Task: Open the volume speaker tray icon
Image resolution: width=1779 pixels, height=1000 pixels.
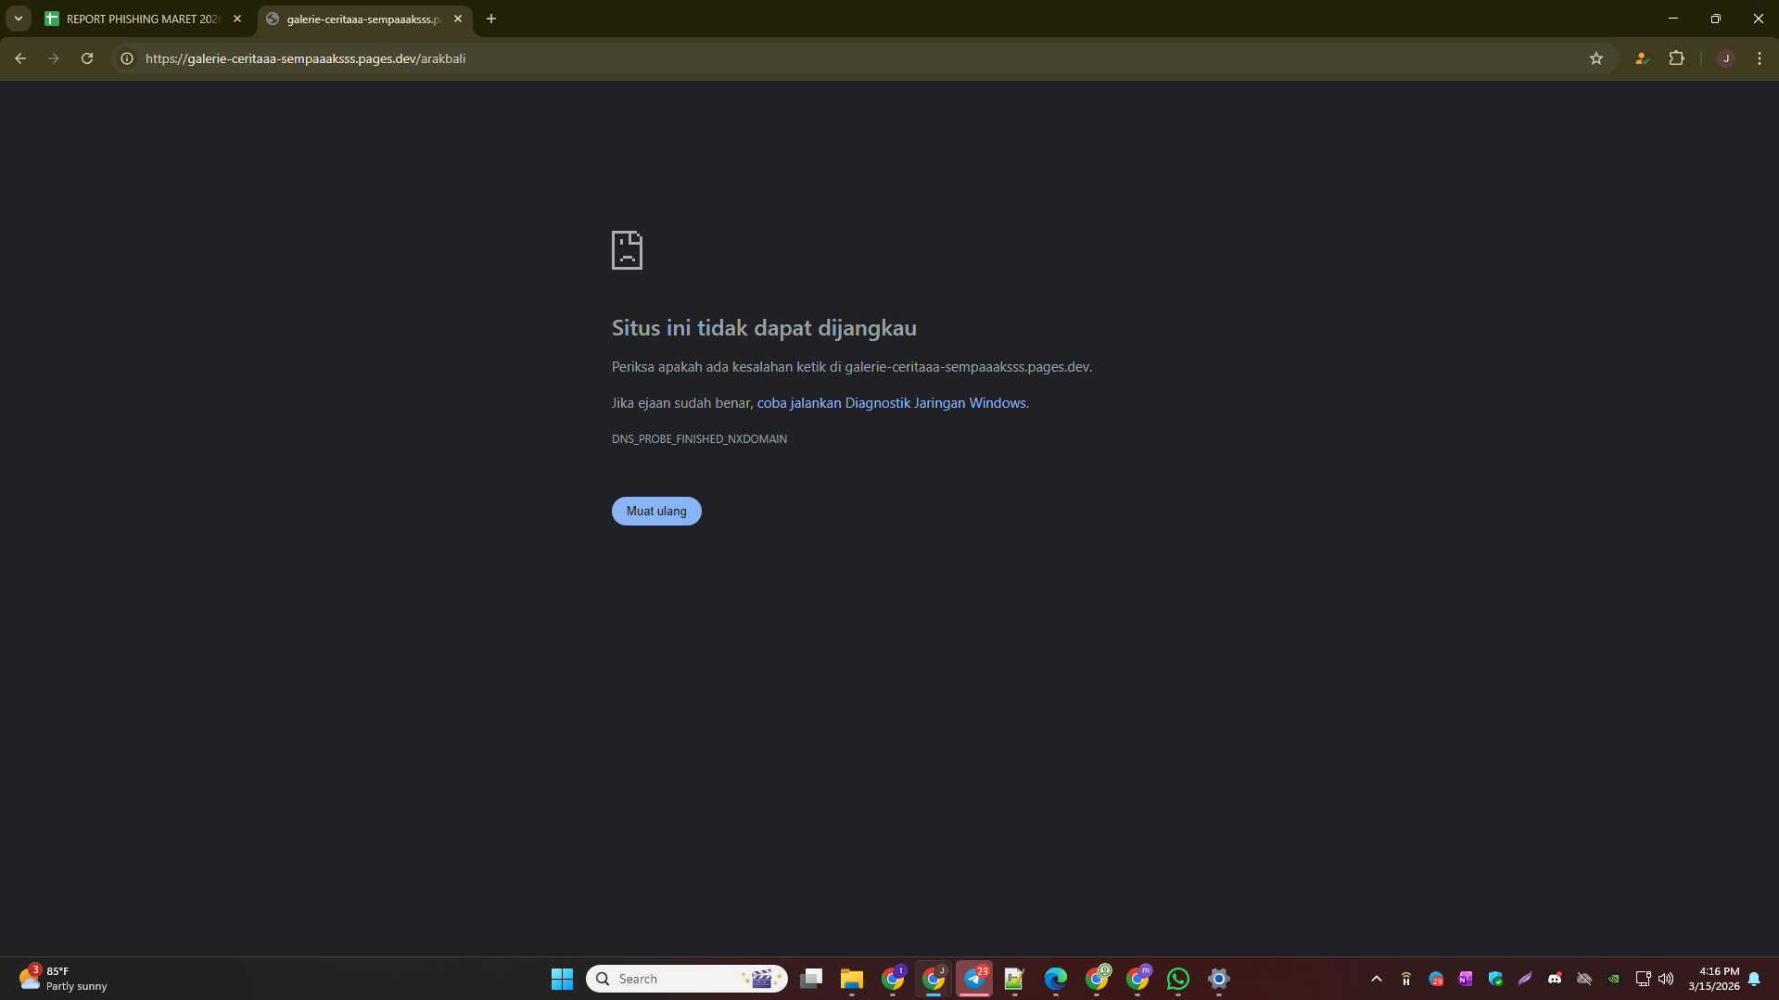Action: (x=1666, y=979)
